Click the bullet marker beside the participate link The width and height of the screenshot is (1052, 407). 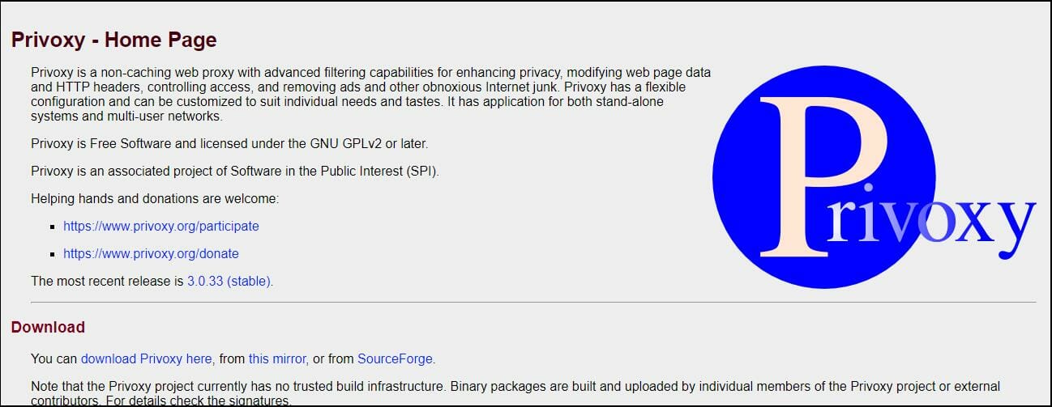pyautogui.click(x=53, y=227)
